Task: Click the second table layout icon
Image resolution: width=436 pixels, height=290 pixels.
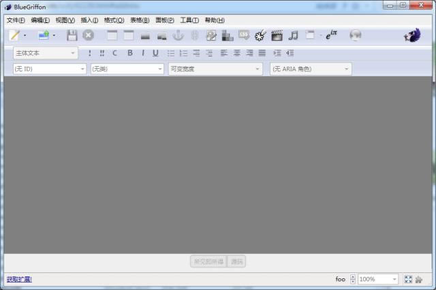Action: [x=129, y=35]
